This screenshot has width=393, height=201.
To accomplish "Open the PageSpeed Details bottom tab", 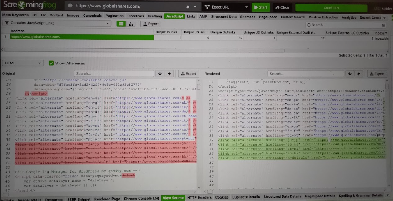I will pyautogui.click(x=320, y=196).
